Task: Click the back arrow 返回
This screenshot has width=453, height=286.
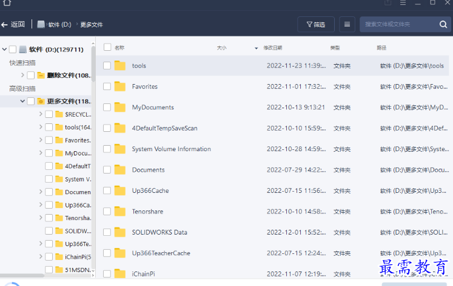Action: [13, 24]
